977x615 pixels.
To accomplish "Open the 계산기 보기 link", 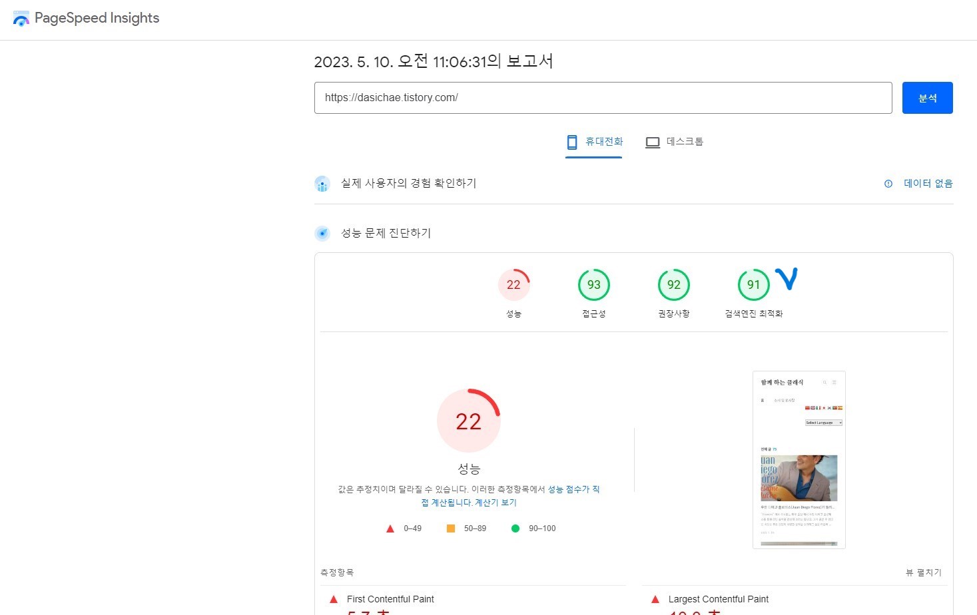I will pos(494,503).
